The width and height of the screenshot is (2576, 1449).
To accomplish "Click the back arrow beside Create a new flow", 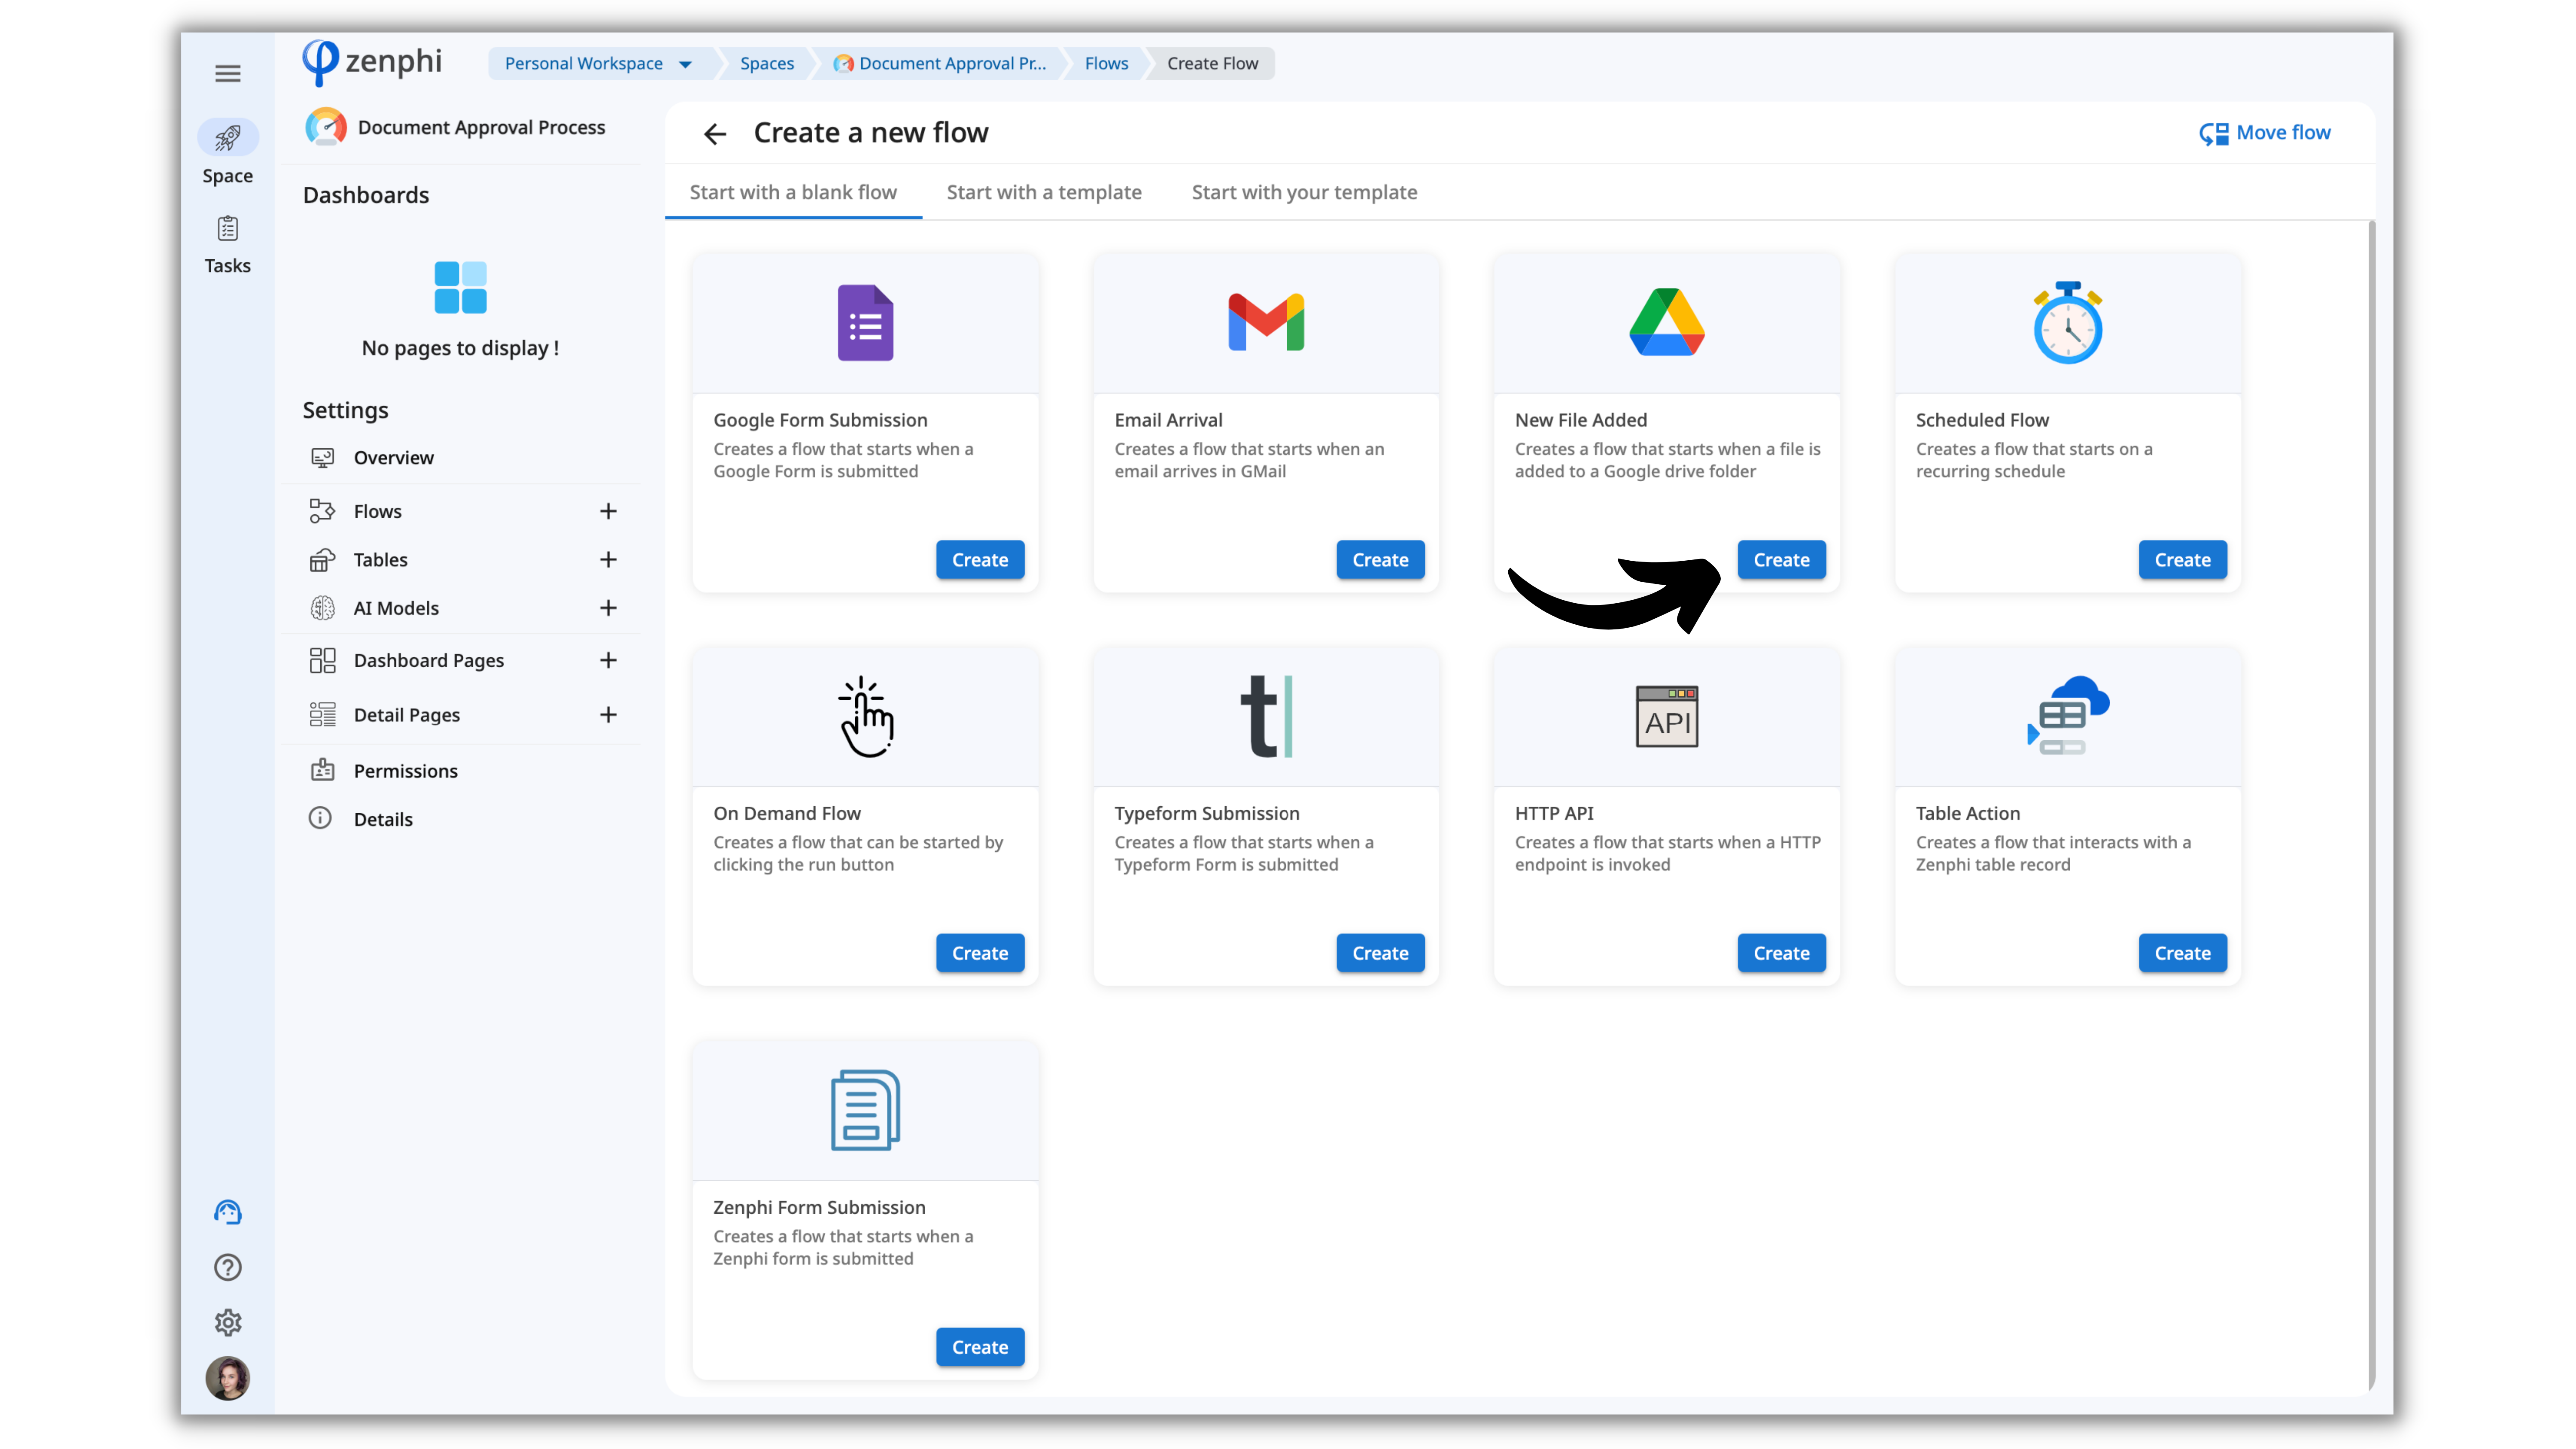I will 714,134.
